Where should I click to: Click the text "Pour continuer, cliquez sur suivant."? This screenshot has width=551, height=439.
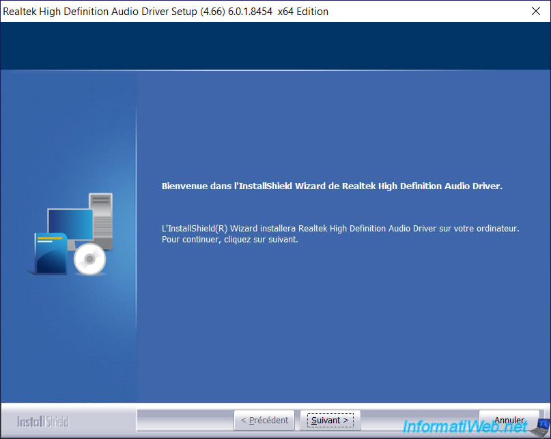click(x=230, y=240)
